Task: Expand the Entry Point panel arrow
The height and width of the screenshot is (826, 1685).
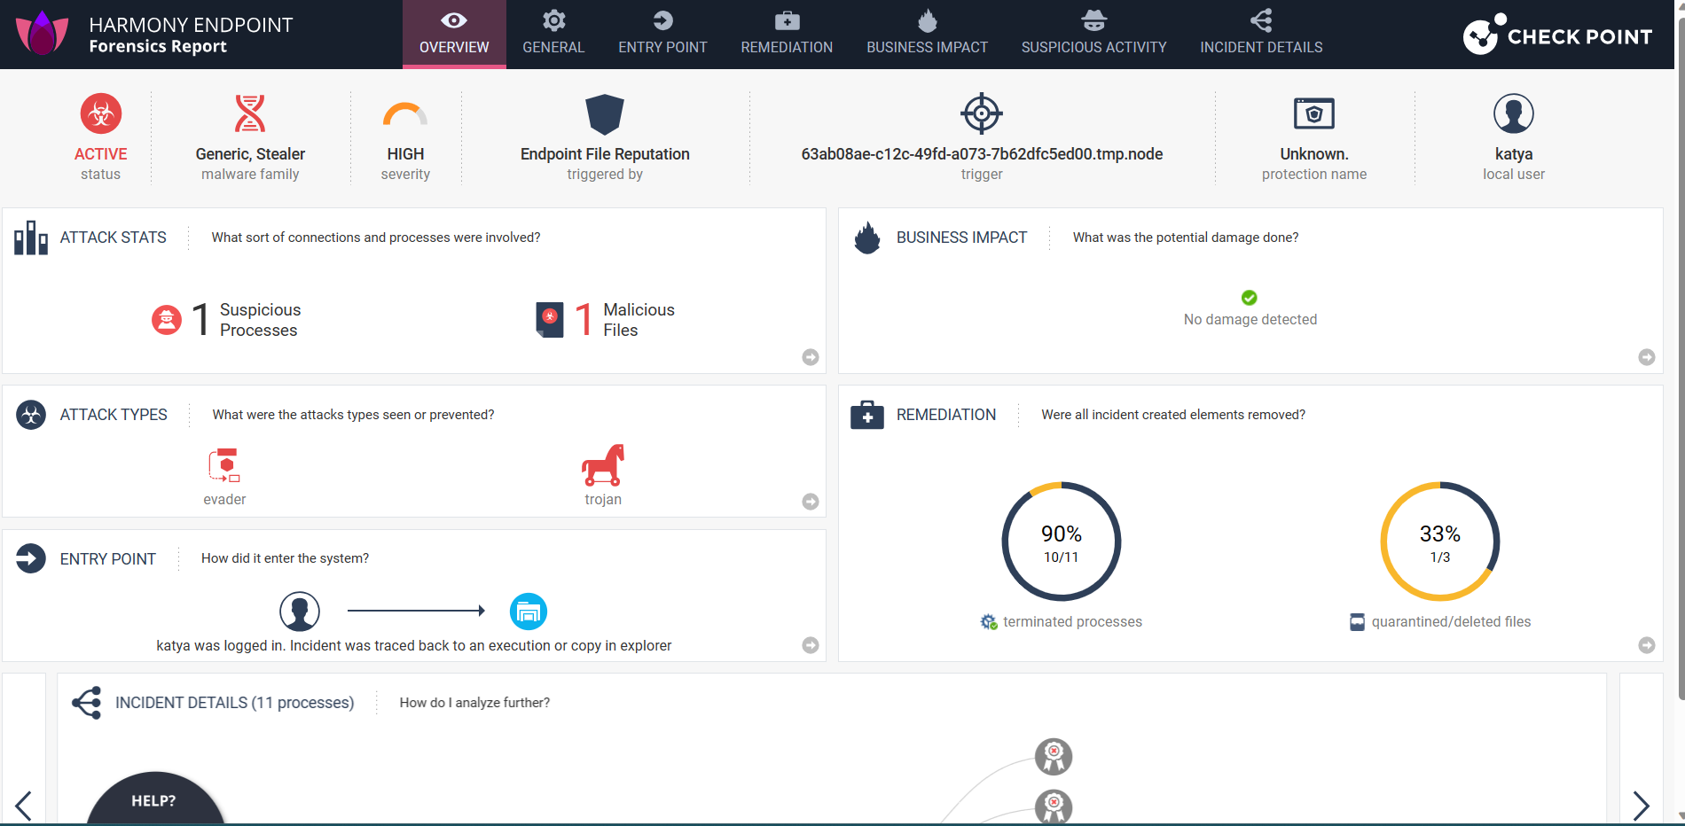Action: coord(811,645)
